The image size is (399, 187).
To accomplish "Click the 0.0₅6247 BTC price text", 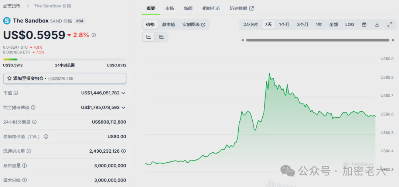I will (x=16, y=47).
